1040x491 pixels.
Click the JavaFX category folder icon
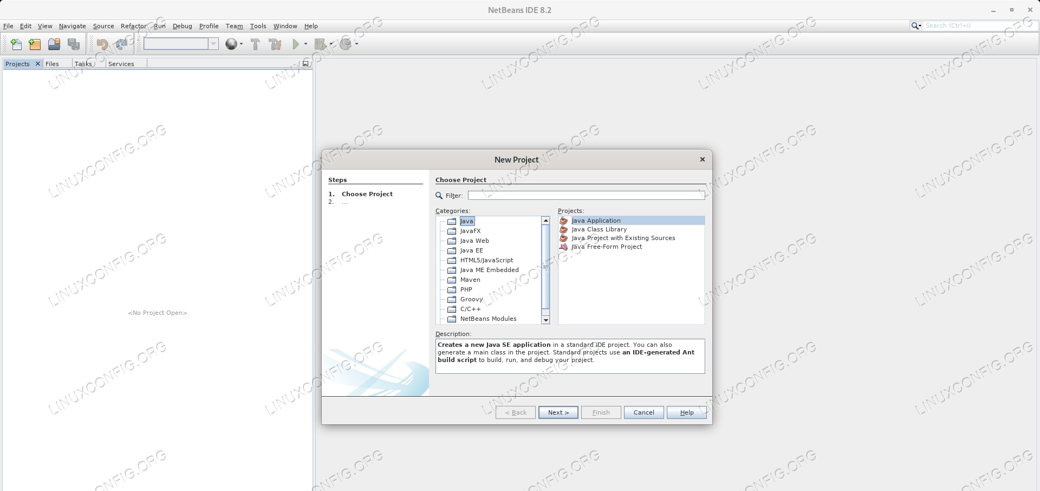(452, 231)
